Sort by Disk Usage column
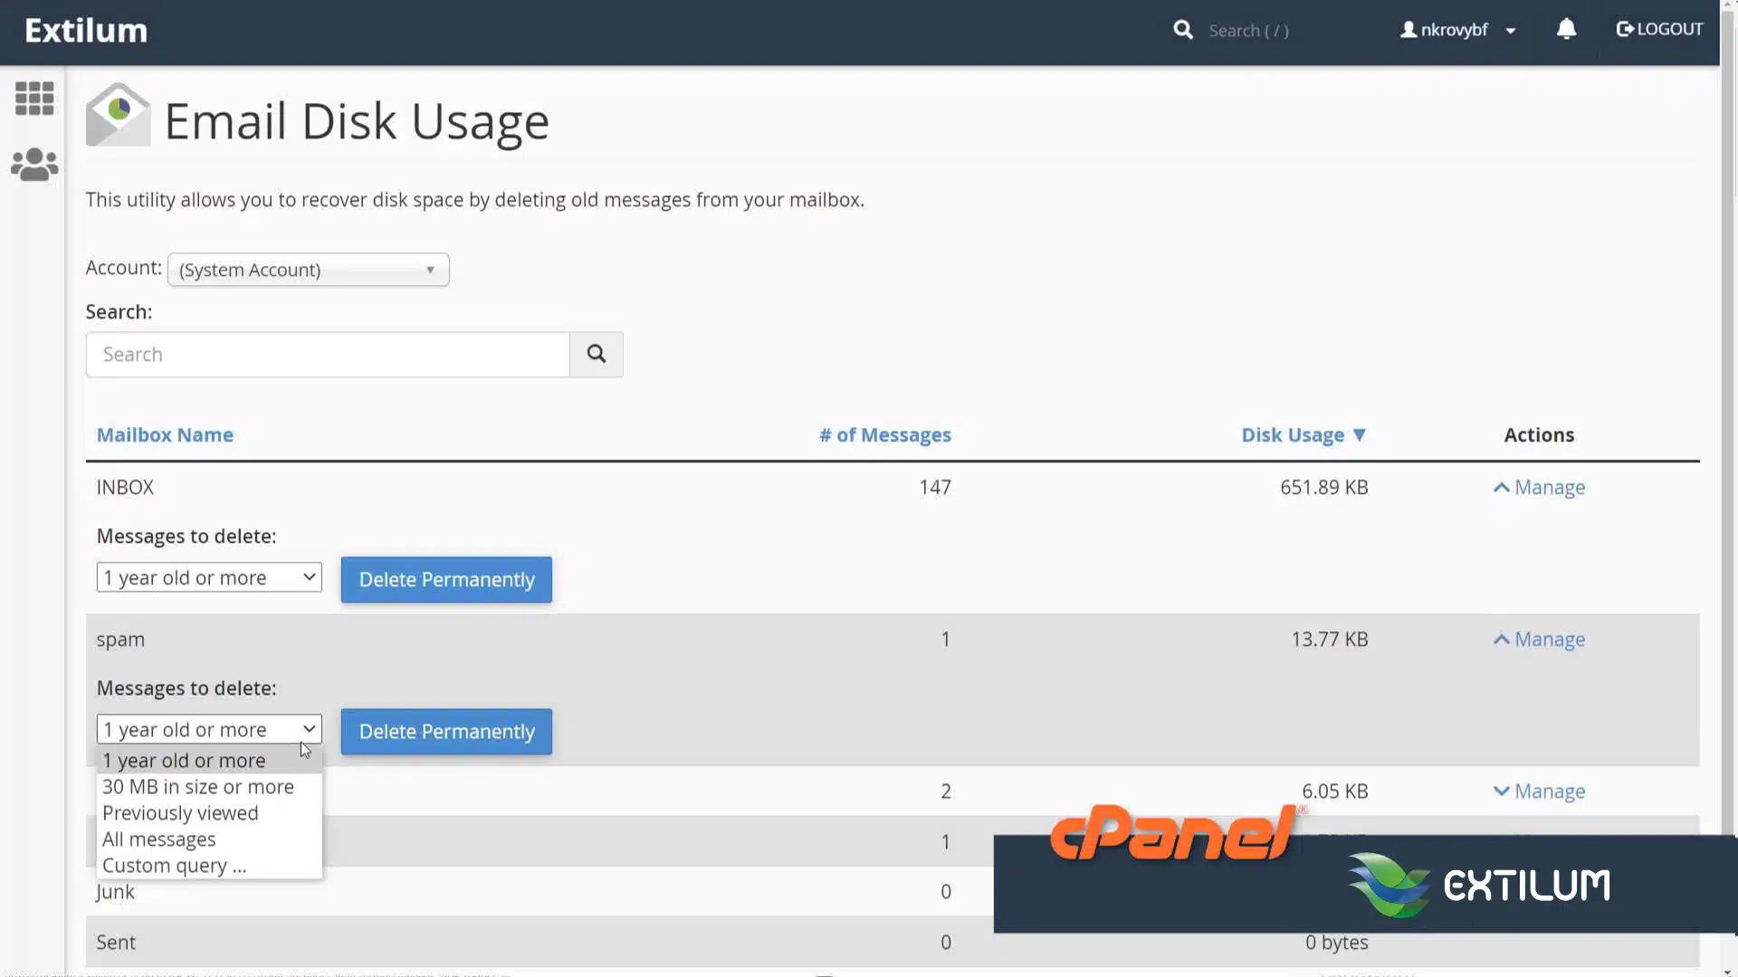This screenshot has height=977, width=1738. point(1303,435)
